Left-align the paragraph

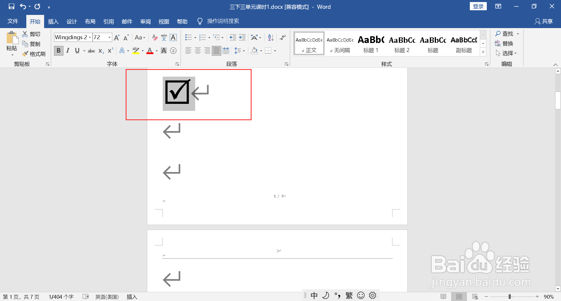(x=188, y=51)
